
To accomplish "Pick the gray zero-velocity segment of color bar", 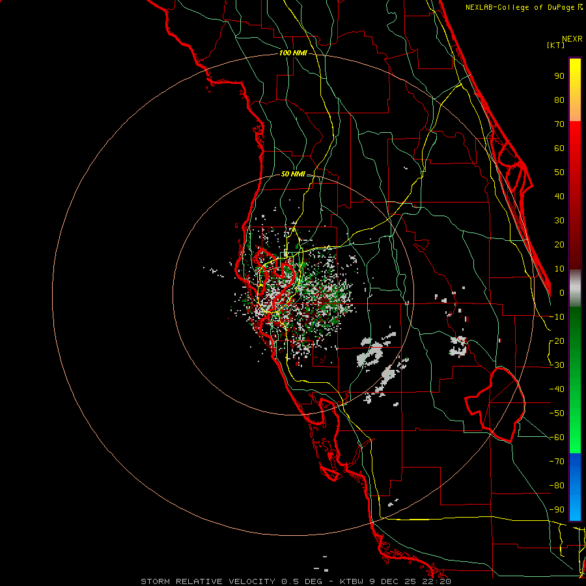I will tap(575, 288).
